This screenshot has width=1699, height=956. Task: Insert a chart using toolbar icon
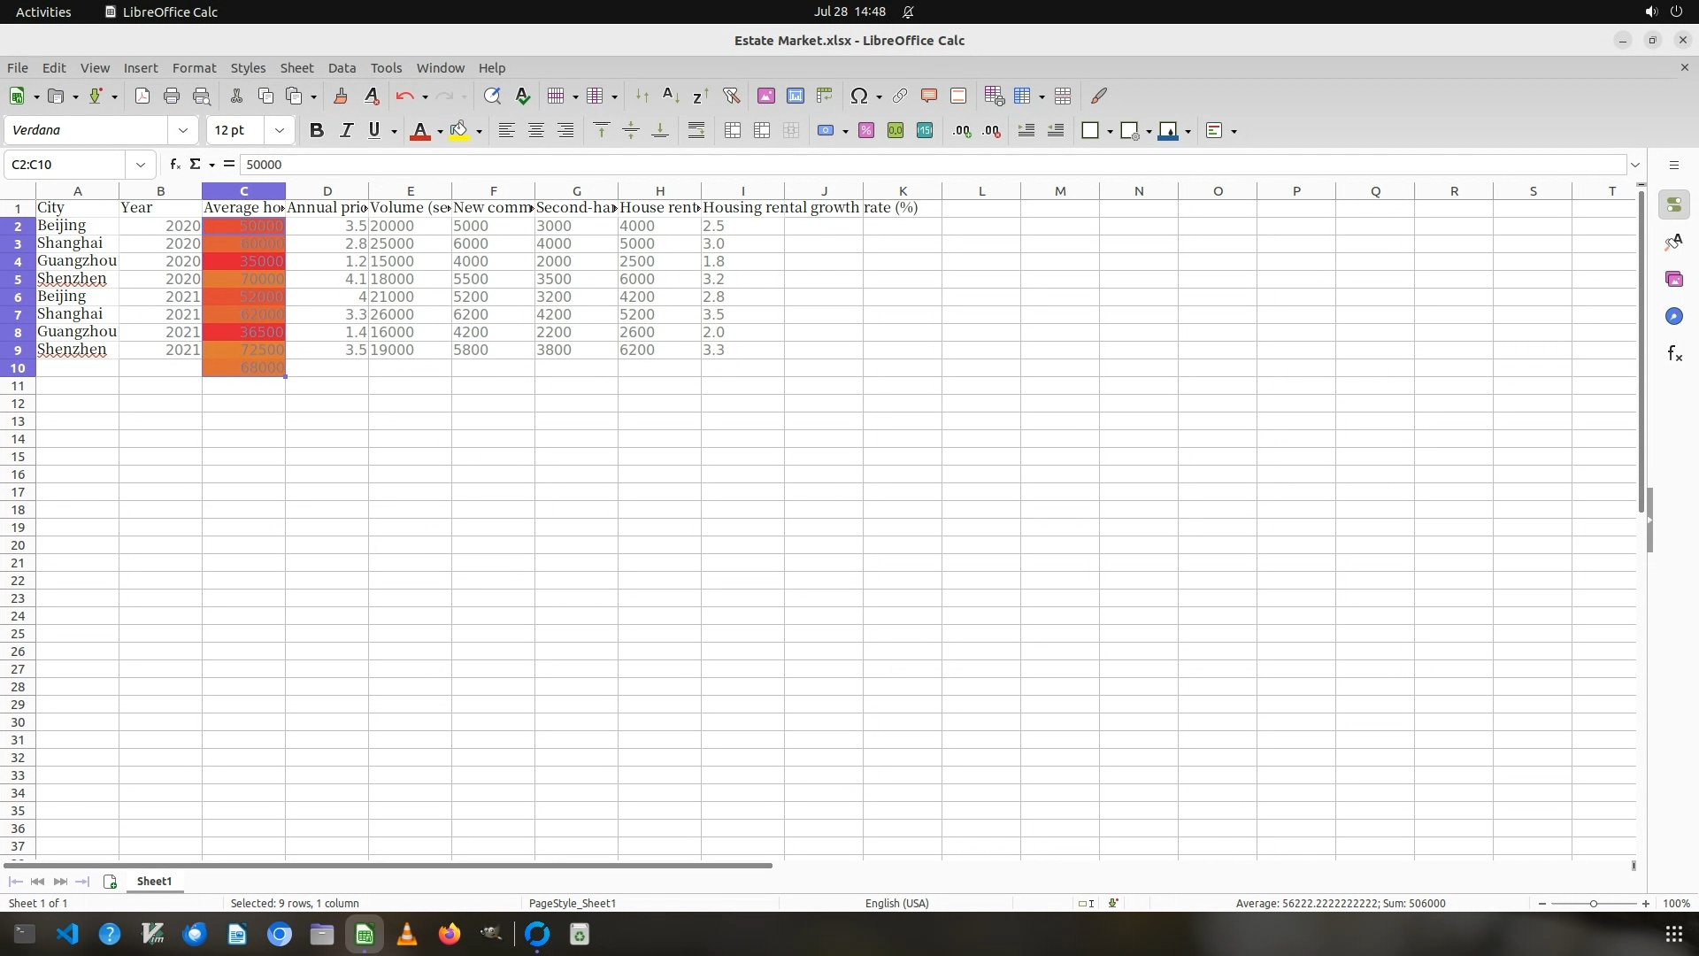[795, 96]
